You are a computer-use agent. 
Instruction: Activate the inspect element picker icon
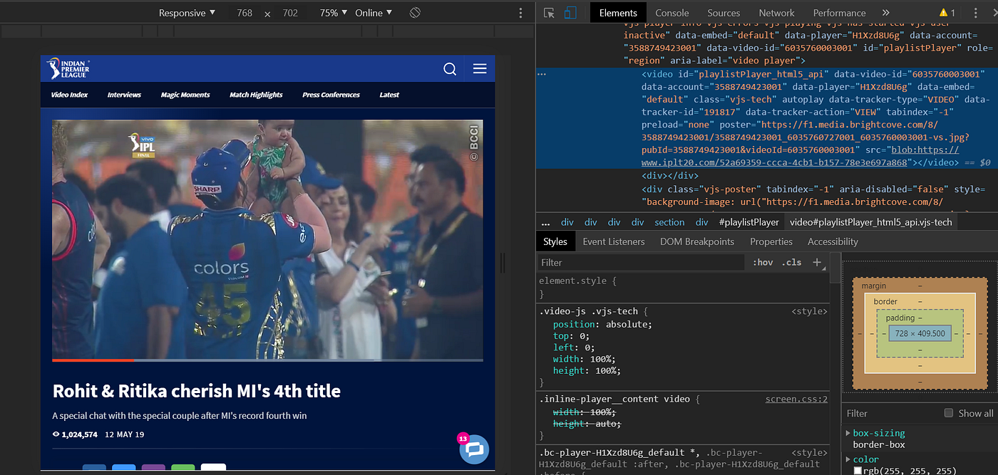[549, 13]
